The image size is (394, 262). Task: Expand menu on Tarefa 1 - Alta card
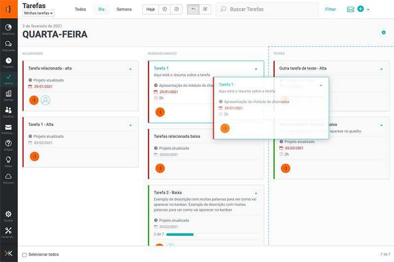[131, 125]
